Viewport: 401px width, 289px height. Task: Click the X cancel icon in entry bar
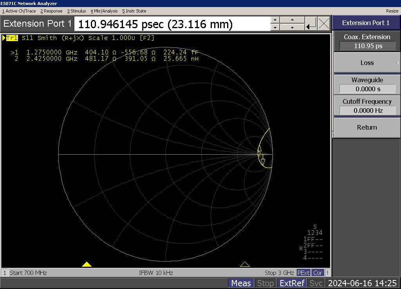pyautogui.click(x=324, y=24)
